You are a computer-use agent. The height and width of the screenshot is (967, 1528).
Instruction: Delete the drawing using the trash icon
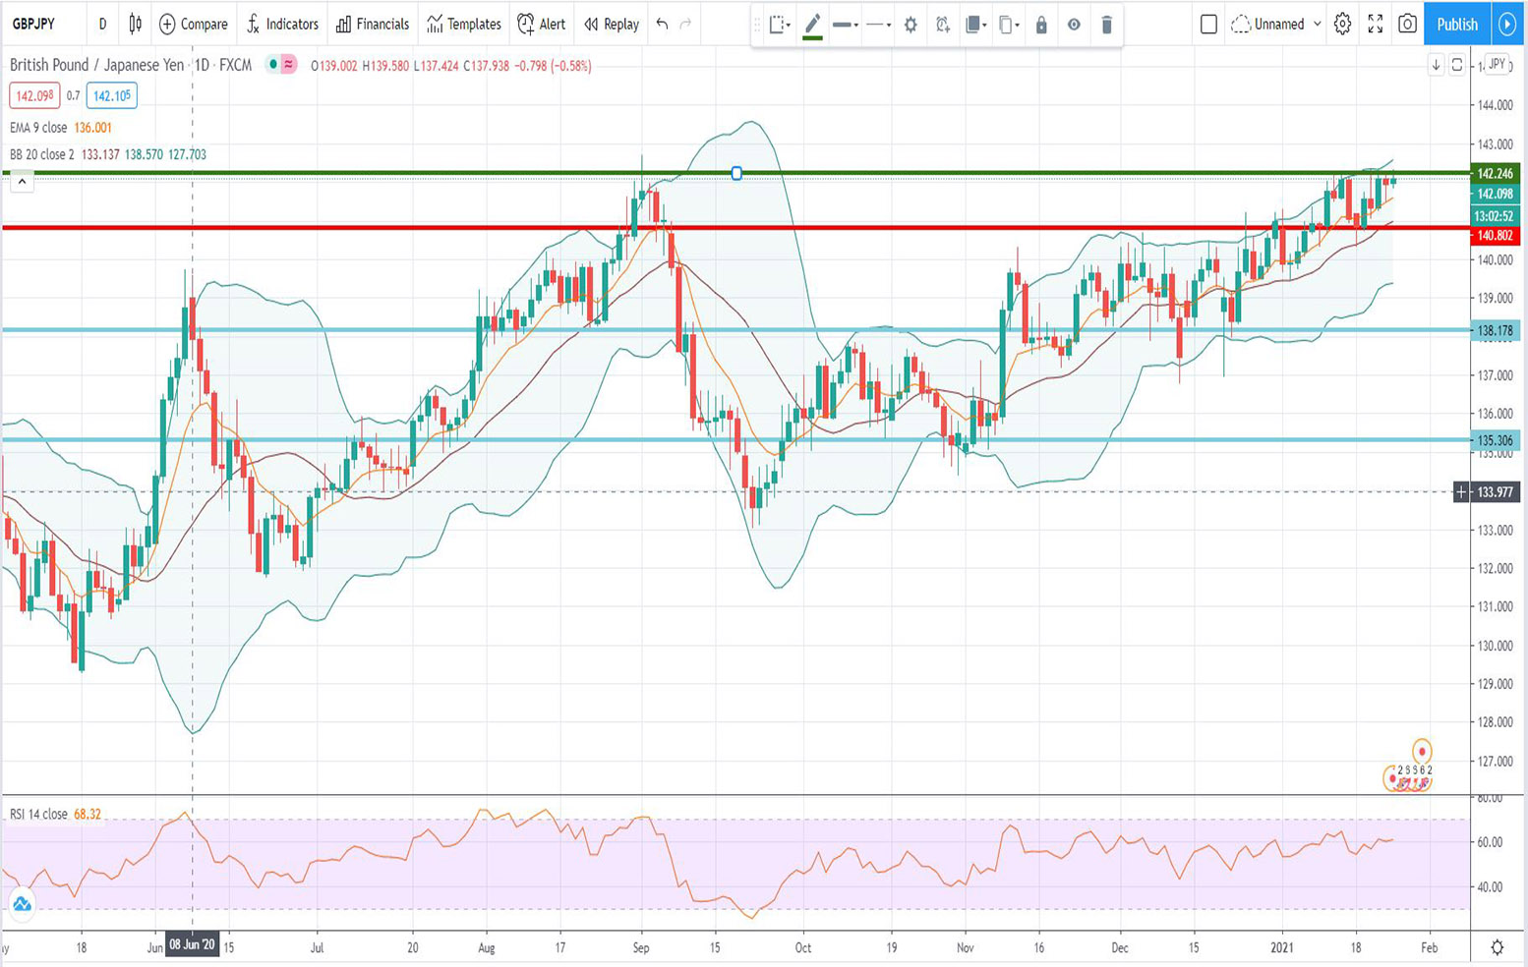[1107, 25]
